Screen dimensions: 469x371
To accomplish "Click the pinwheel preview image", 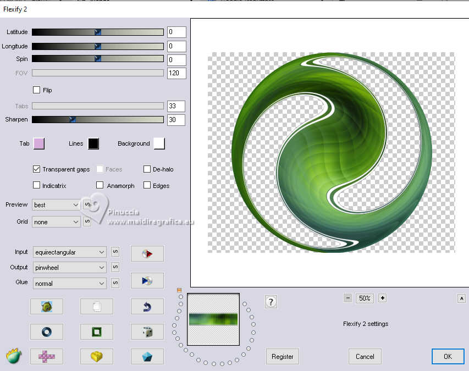I will click(x=332, y=152).
